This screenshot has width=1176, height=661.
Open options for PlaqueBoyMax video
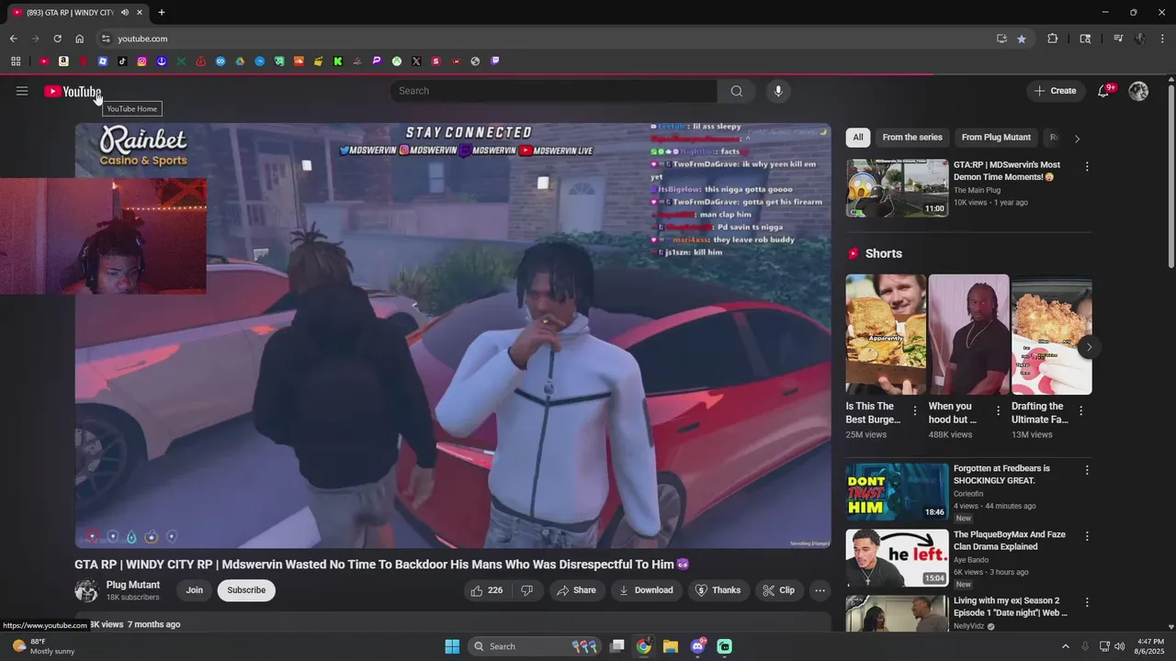point(1087,536)
